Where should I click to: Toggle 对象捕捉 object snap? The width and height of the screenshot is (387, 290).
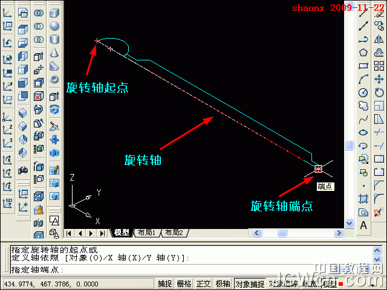(250, 284)
